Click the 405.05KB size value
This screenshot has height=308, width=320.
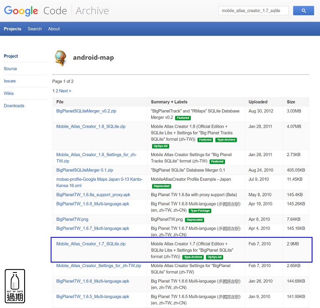[x=296, y=170]
